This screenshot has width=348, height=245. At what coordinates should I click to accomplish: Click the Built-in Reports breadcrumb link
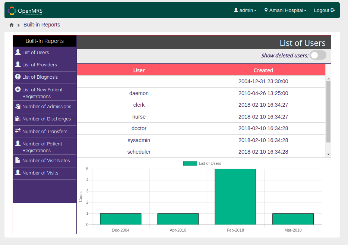[x=42, y=25]
